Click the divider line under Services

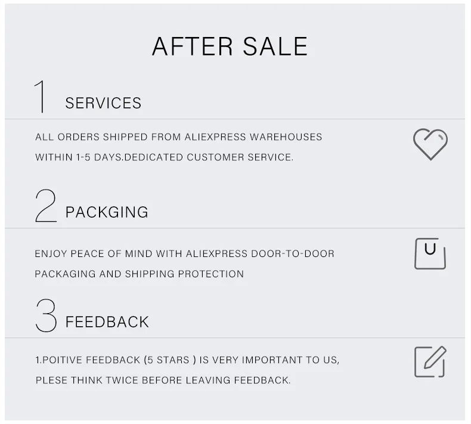(235, 119)
